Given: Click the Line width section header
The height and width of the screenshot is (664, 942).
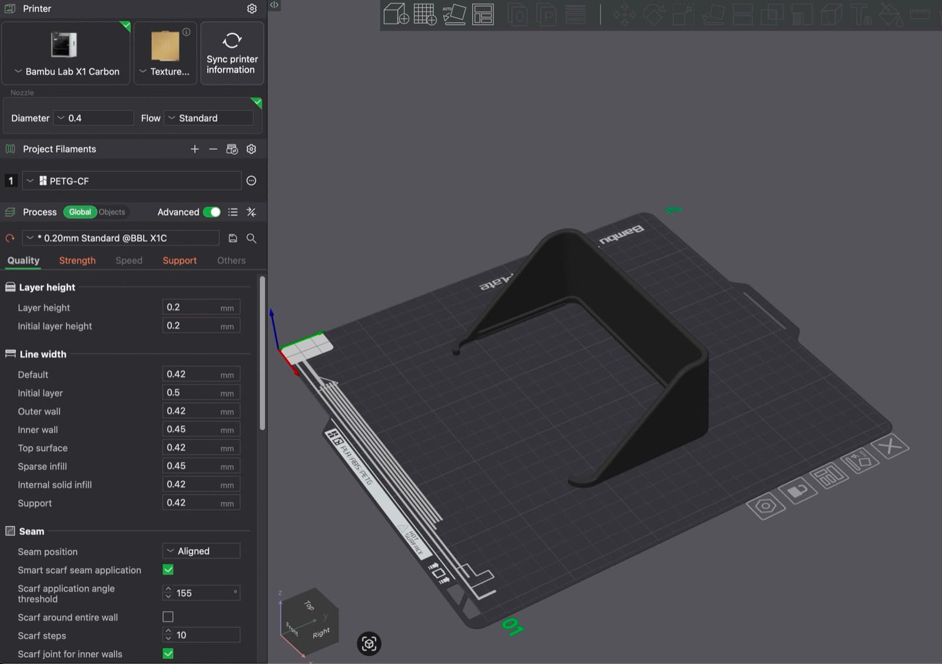Looking at the screenshot, I should point(42,354).
